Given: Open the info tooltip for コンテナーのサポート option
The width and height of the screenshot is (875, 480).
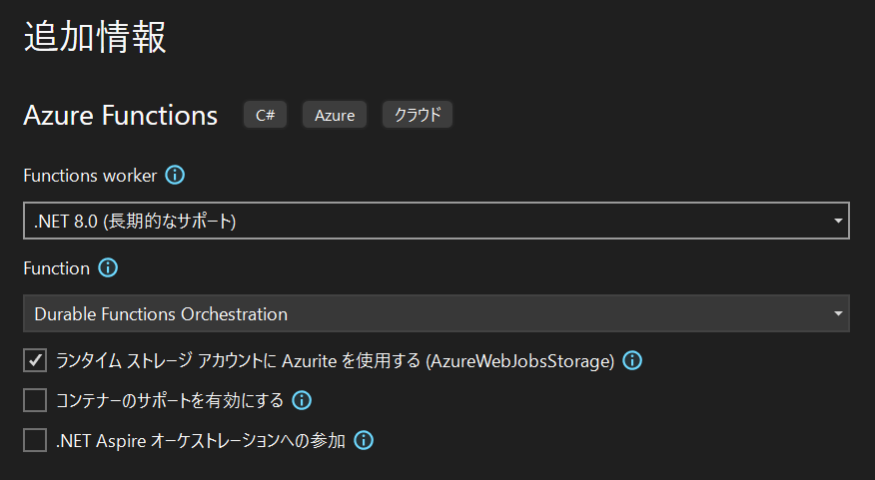Looking at the screenshot, I should pyautogui.click(x=302, y=400).
